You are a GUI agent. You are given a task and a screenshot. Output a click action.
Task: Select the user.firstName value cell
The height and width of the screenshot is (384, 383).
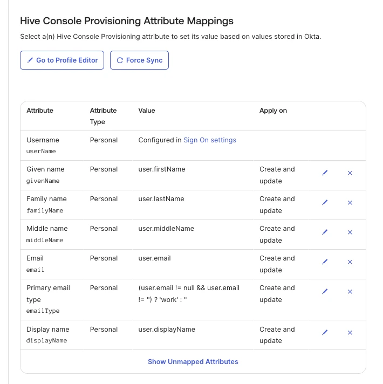pos(162,169)
